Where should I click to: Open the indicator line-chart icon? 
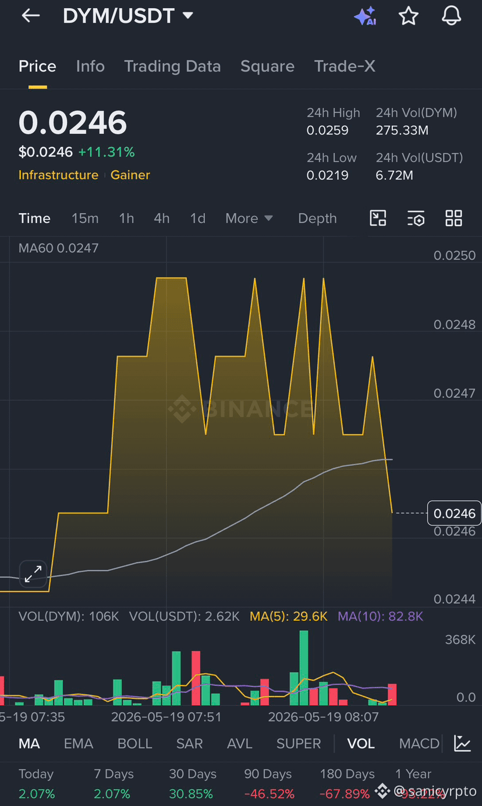463,744
